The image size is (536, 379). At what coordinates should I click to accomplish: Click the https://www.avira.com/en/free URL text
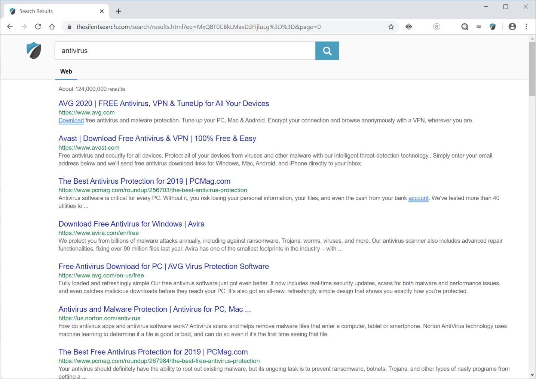point(99,233)
